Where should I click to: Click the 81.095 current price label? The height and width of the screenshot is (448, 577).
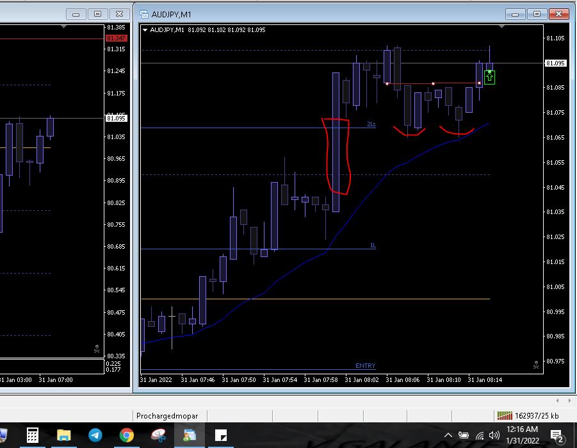(x=555, y=63)
